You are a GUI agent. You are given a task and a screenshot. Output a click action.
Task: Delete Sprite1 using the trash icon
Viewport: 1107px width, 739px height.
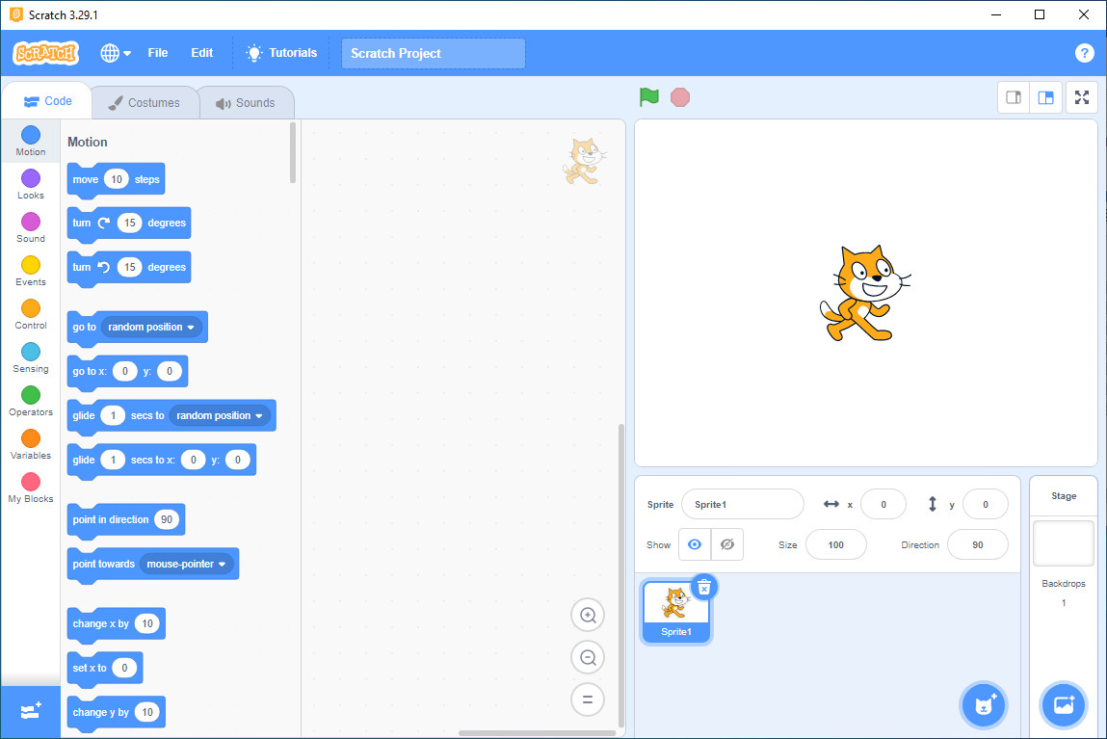704,587
